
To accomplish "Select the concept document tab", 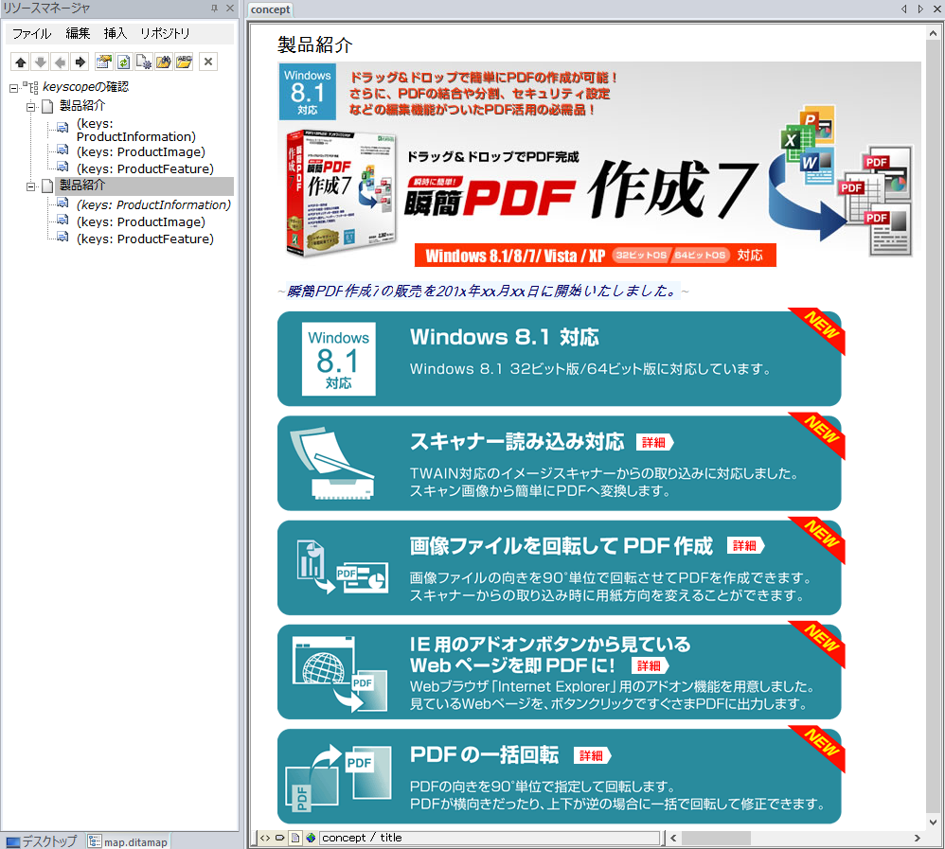I will (x=271, y=9).
